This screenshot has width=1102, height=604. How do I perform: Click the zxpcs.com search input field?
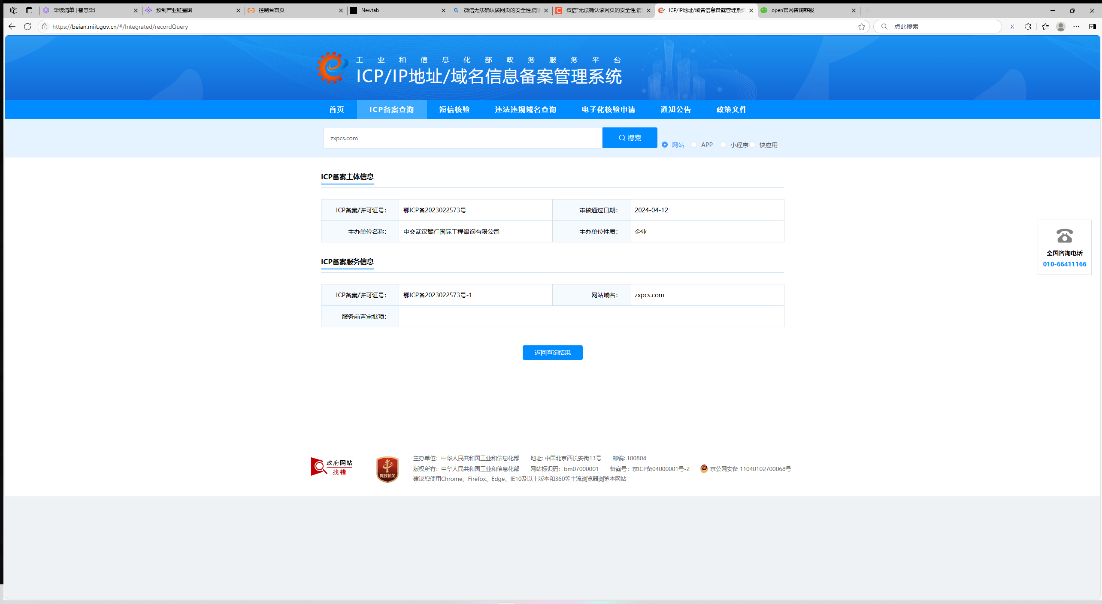(463, 138)
